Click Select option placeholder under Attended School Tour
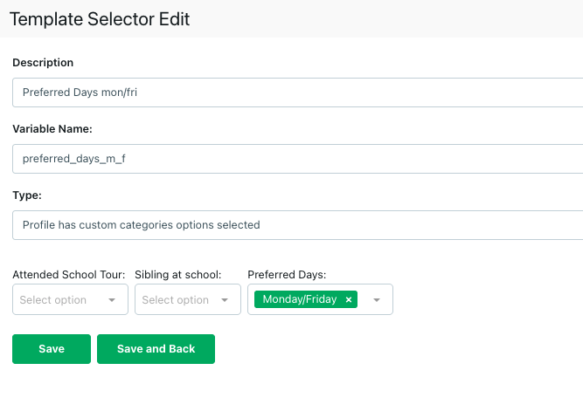This screenshot has width=583, height=418. [x=53, y=300]
